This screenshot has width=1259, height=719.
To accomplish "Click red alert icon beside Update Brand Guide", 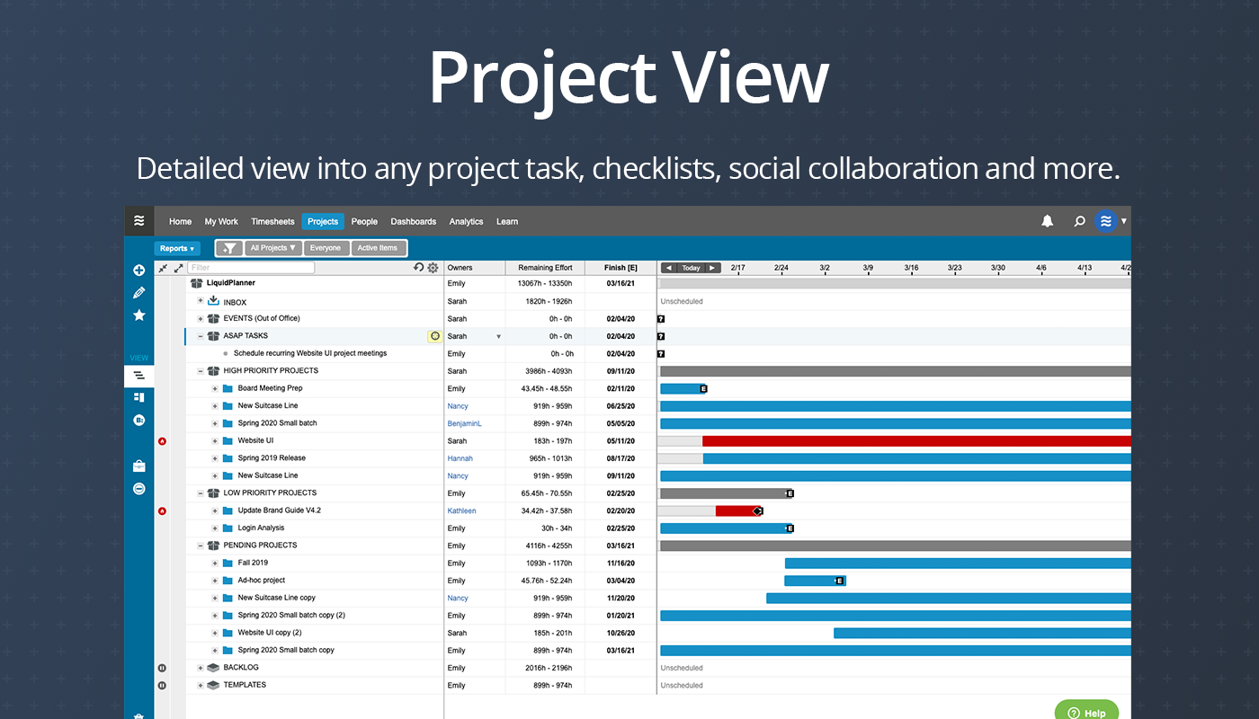I will [x=162, y=511].
